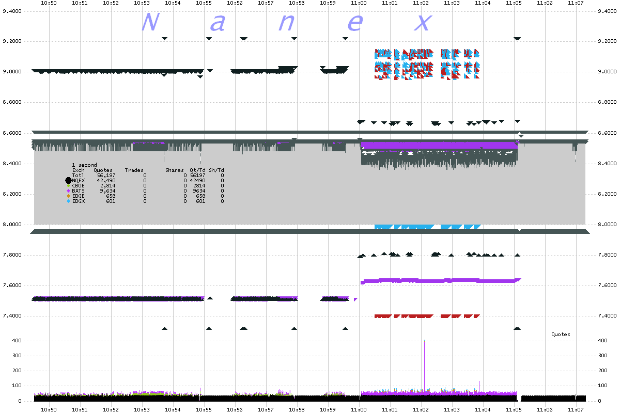Click 8.8000 on the right price axis
This screenshot has width=620, height=413.
coord(606,102)
